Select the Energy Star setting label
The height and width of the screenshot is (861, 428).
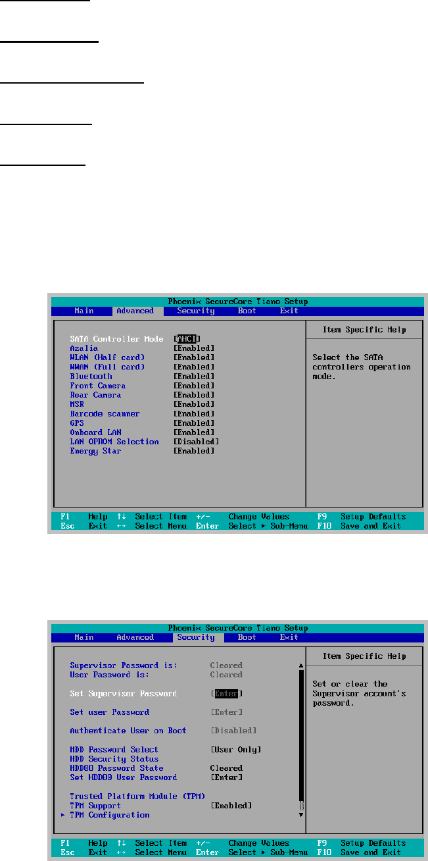click(95, 451)
